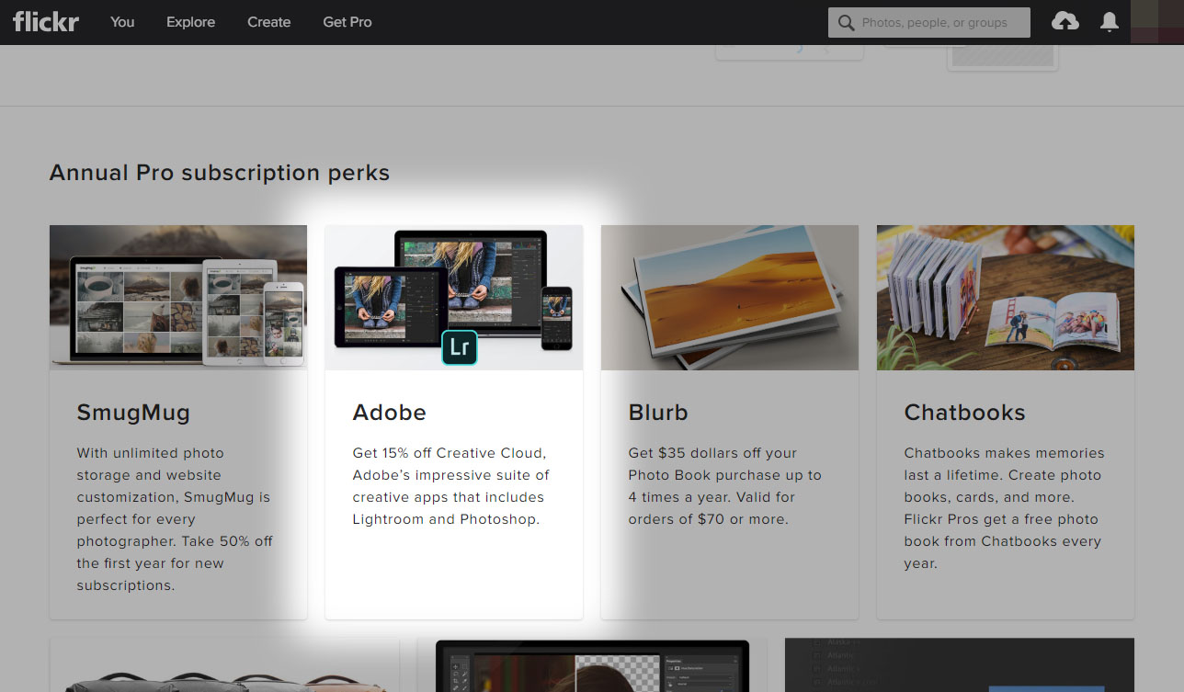Open the SmugMug perk thumbnail image

click(x=177, y=297)
